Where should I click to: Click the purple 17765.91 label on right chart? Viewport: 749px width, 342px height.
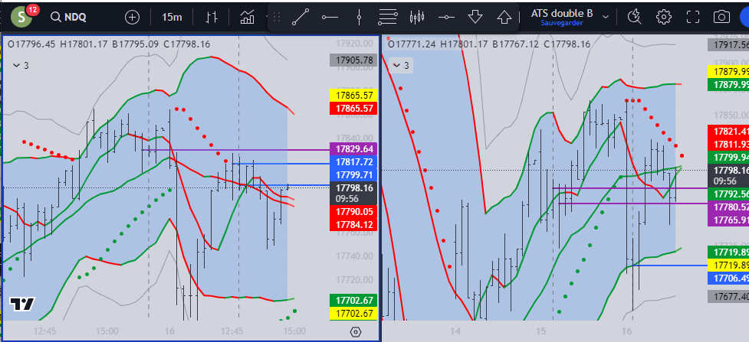728,220
